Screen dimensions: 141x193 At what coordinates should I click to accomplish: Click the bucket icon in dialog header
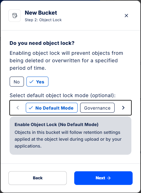(x=15, y=16)
